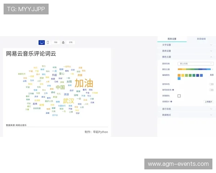
Task: Pick the royal blue edit-color swatch
Action: click(201, 75)
